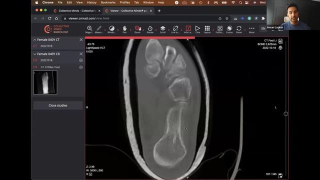Open dropdown arrow beside Rotate tool
The height and width of the screenshot is (180, 320).
156,30
